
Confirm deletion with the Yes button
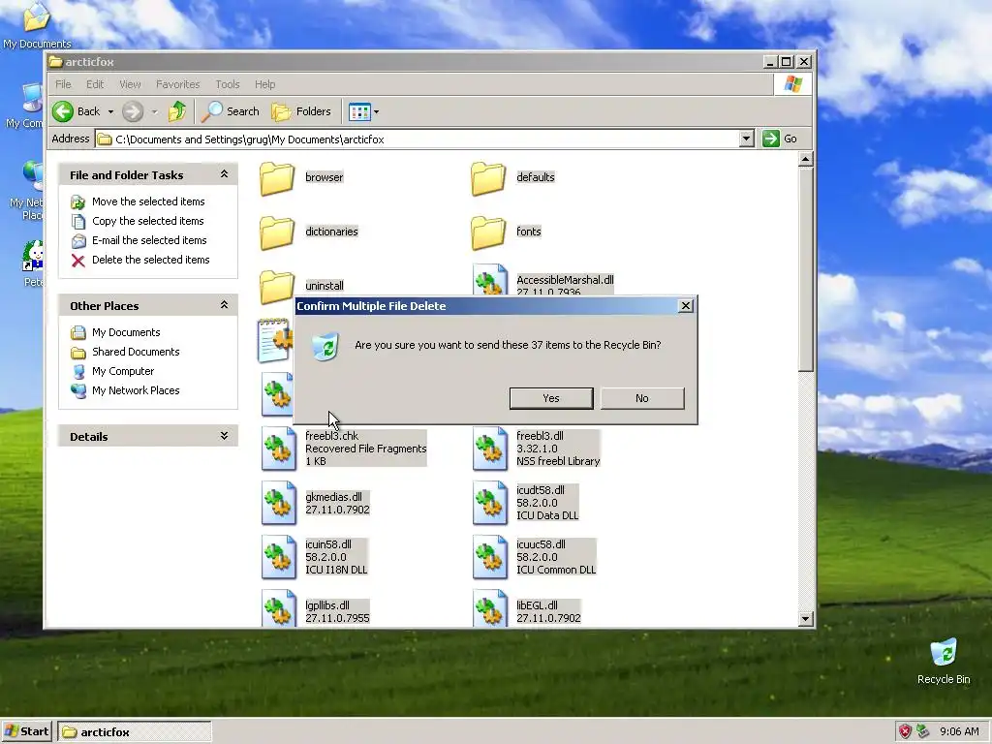point(551,398)
